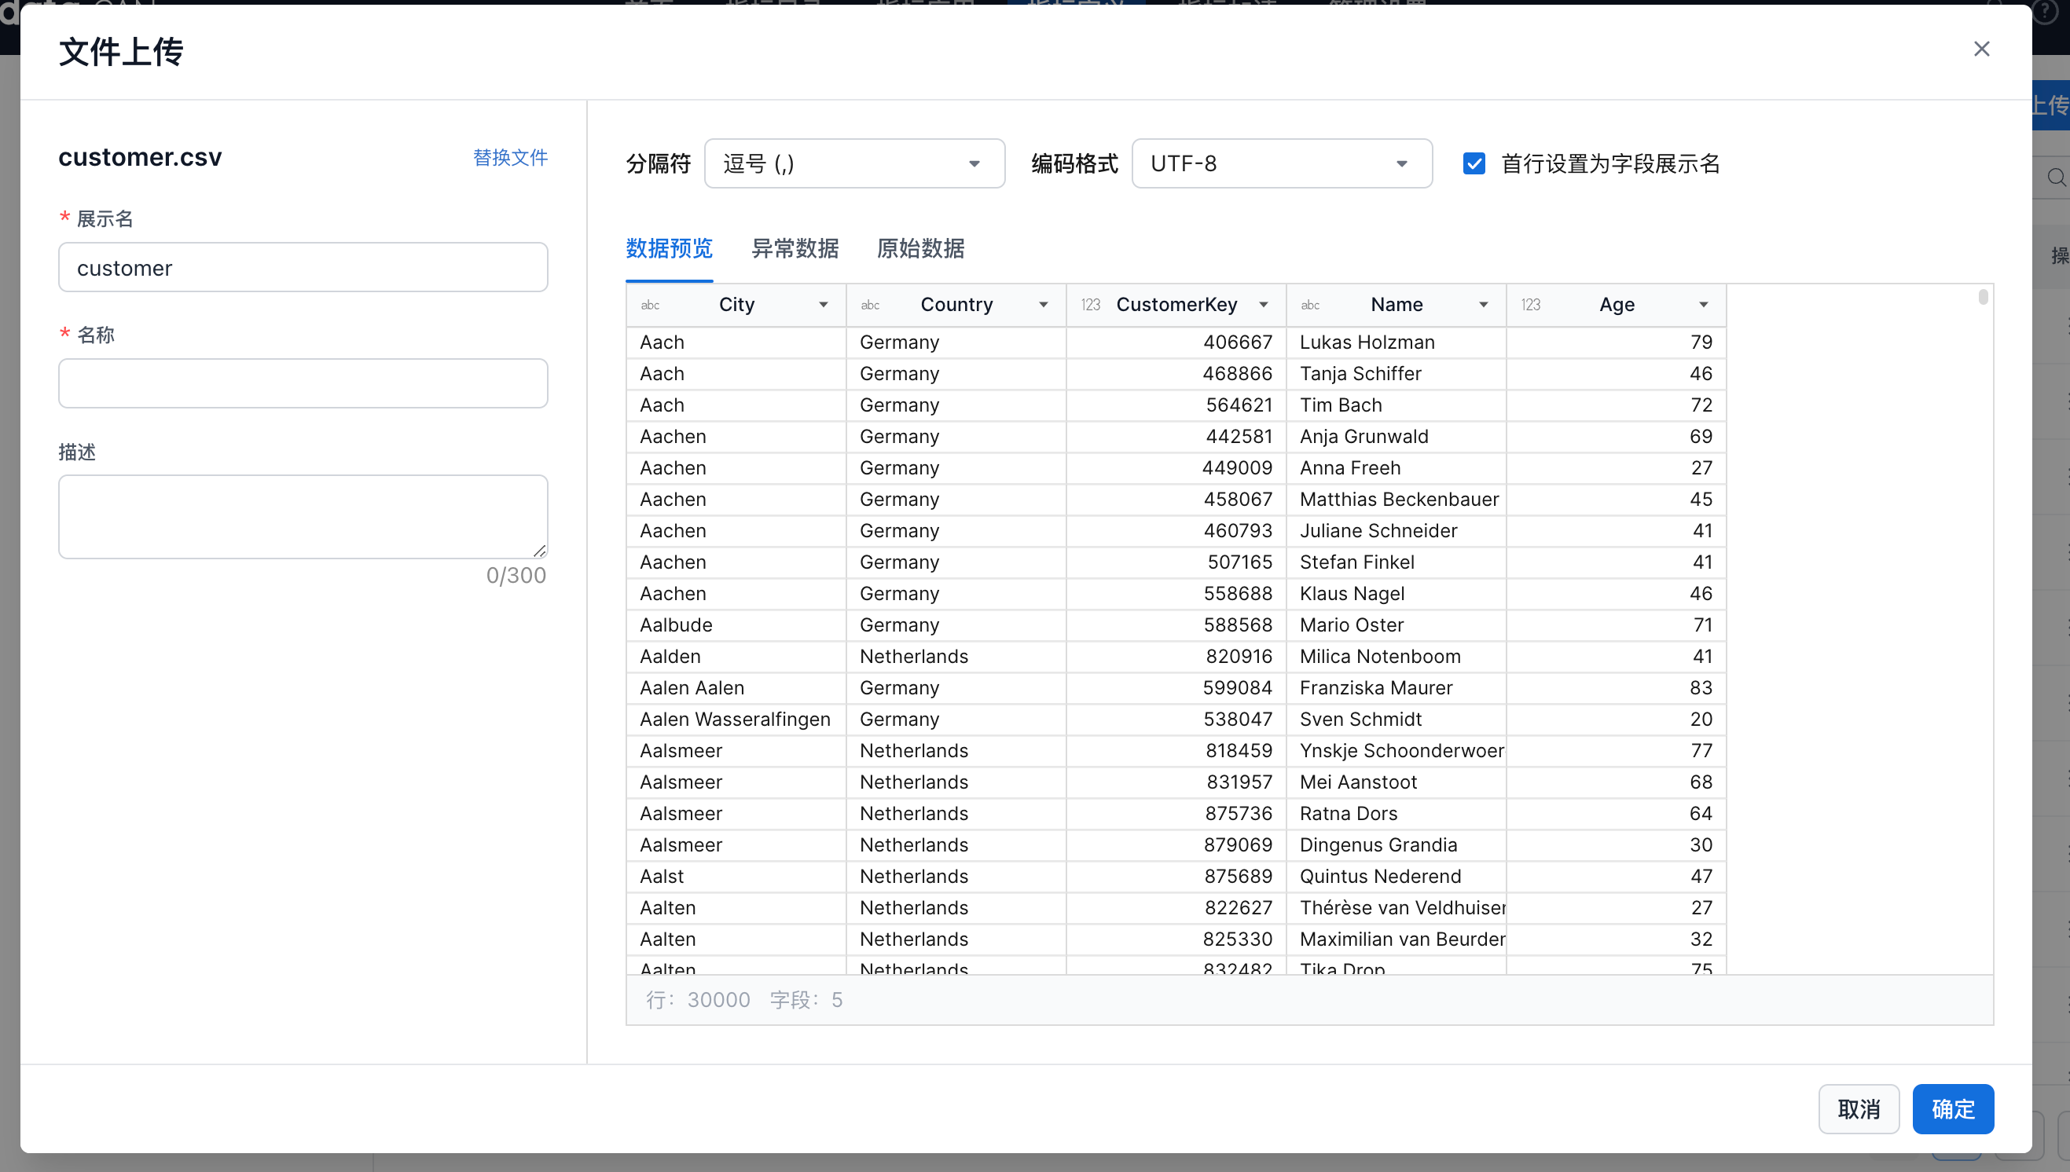Click the data preview vertical scrollbar thumb
This screenshot has width=2070, height=1172.
click(1983, 297)
